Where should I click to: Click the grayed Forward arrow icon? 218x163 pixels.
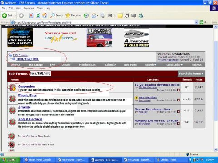click(x=21, y=15)
